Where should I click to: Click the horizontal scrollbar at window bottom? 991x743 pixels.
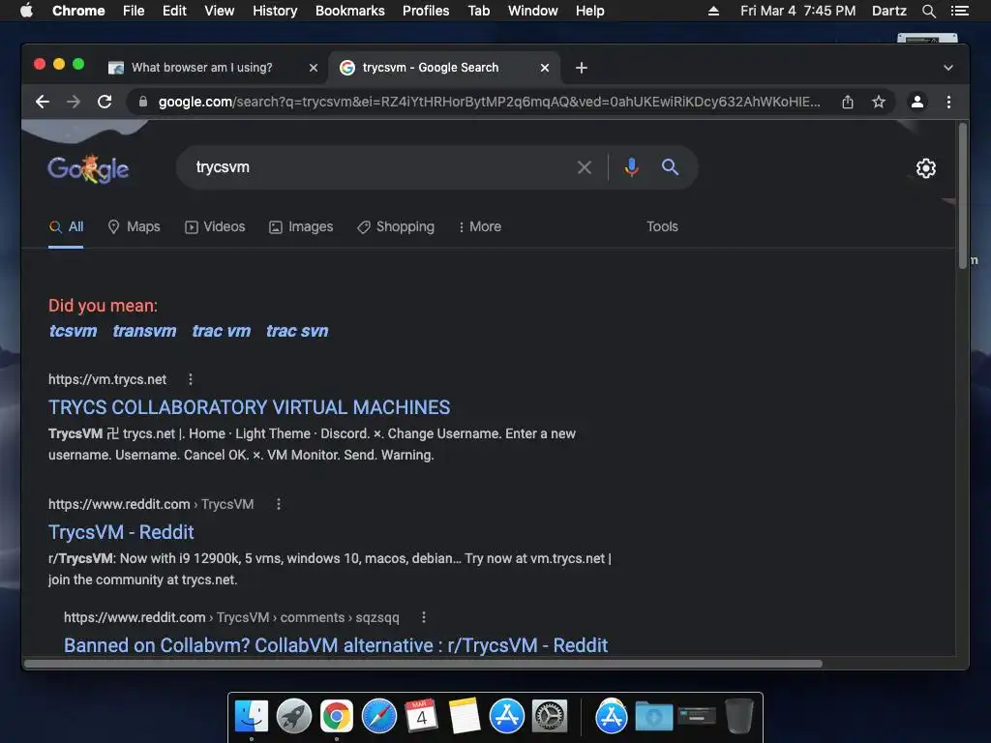click(x=424, y=664)
